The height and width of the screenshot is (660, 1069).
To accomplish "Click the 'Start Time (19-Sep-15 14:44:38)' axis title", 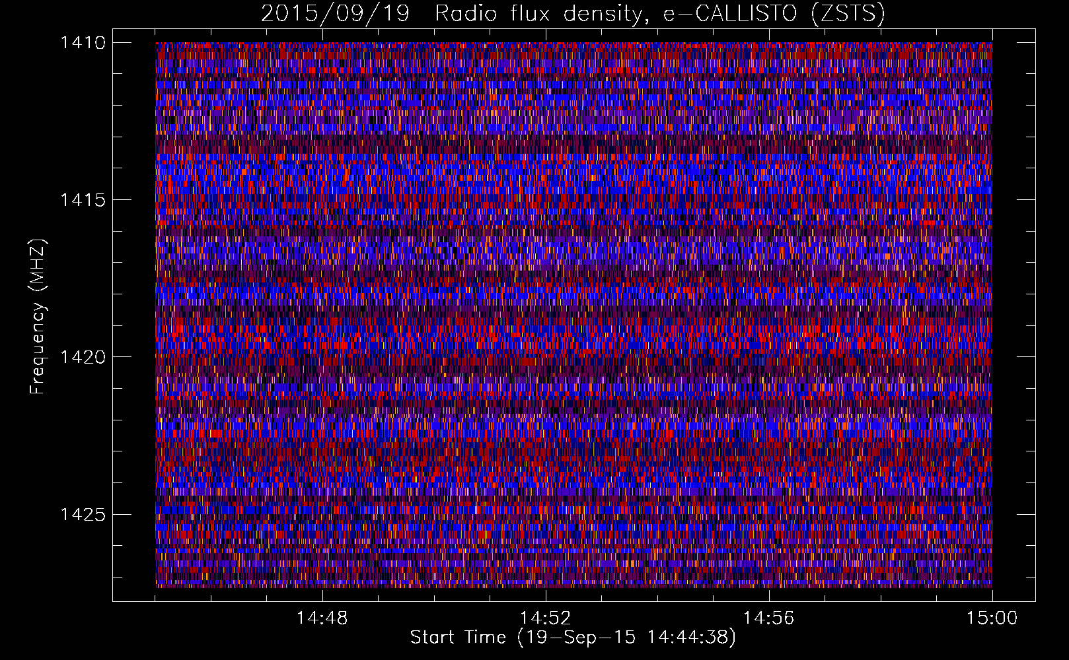I will point(573,638).
